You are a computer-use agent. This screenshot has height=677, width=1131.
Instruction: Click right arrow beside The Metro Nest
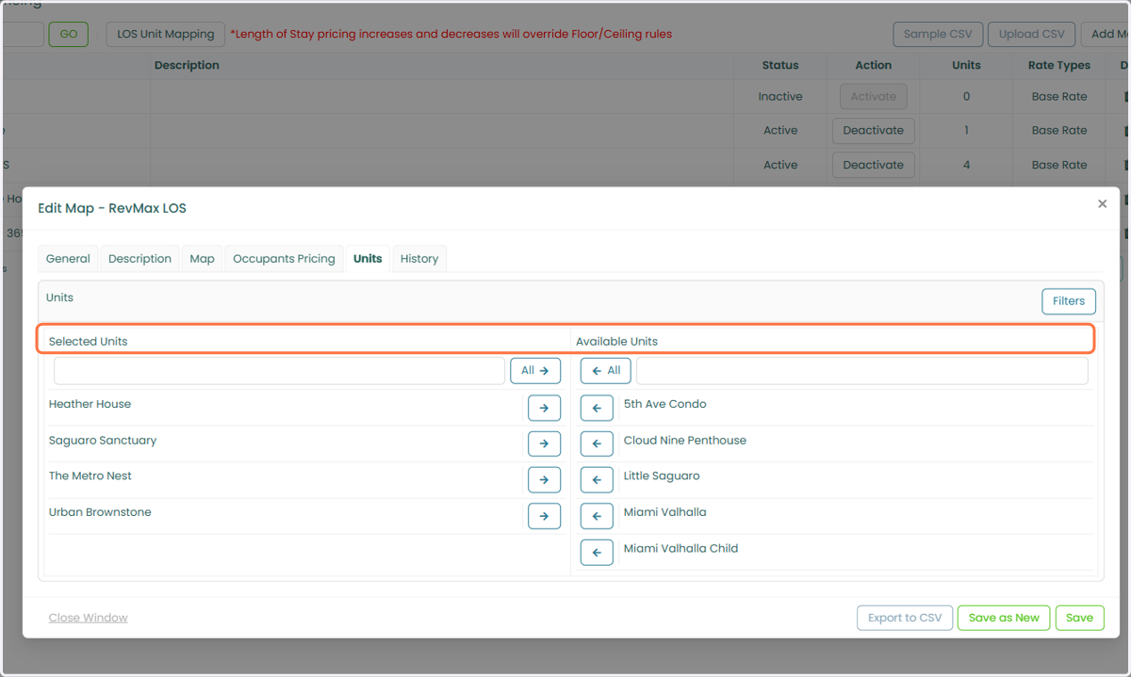[x=544, y=479]
